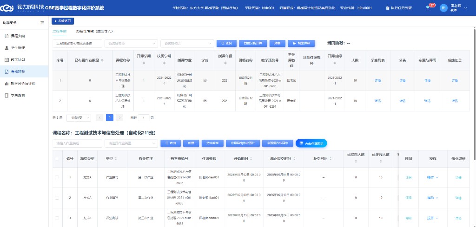Sort homework table by 截止提交时间

pos(295,159)
